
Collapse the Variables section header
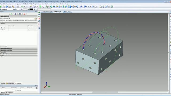pos(19,23)
